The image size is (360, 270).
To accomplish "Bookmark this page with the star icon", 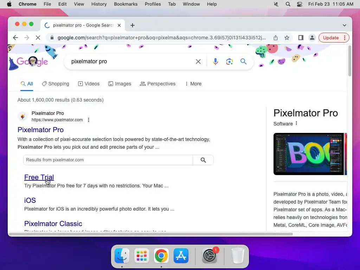I will click(x=287, y=38).
